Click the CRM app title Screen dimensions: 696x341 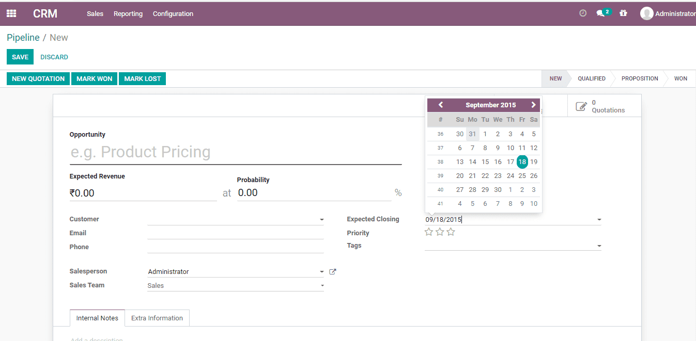point(45,14)
